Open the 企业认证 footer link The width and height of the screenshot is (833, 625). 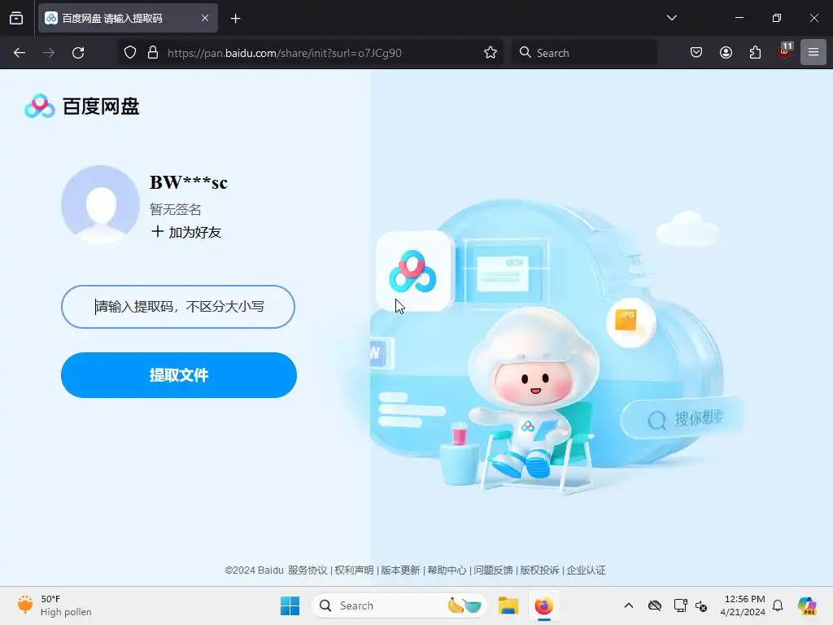pyautogui.click(x=586, y=570)
